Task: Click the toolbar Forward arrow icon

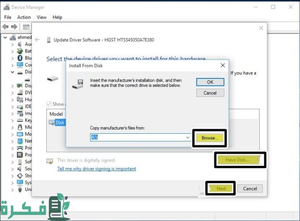Action: click(15, 27)
